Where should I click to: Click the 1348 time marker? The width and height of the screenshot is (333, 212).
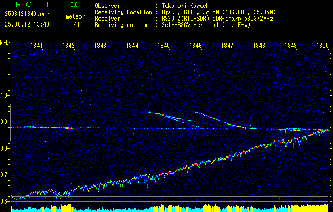pos(259,45)
